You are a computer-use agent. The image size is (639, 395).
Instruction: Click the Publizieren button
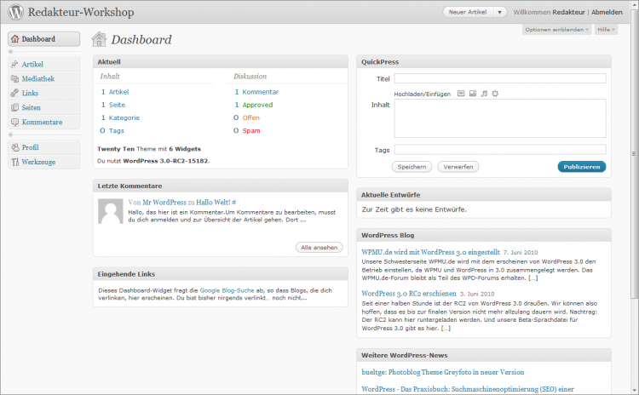click(x=582, y=167)
